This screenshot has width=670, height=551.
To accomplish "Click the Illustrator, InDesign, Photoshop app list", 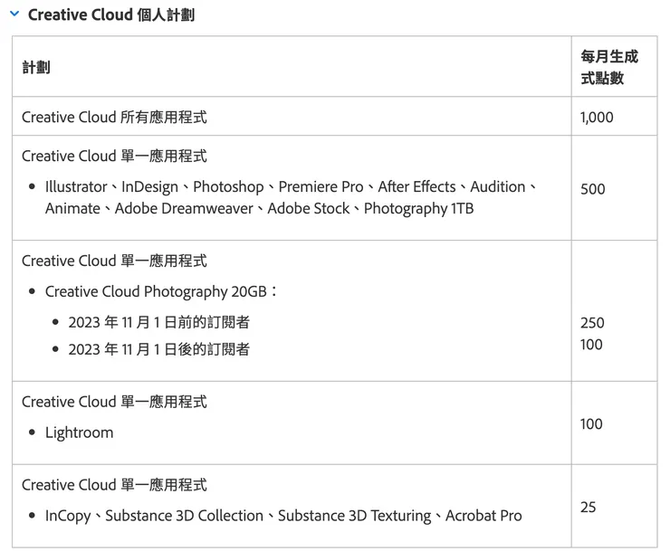I will pyautogui.click(x=291, y=197).
